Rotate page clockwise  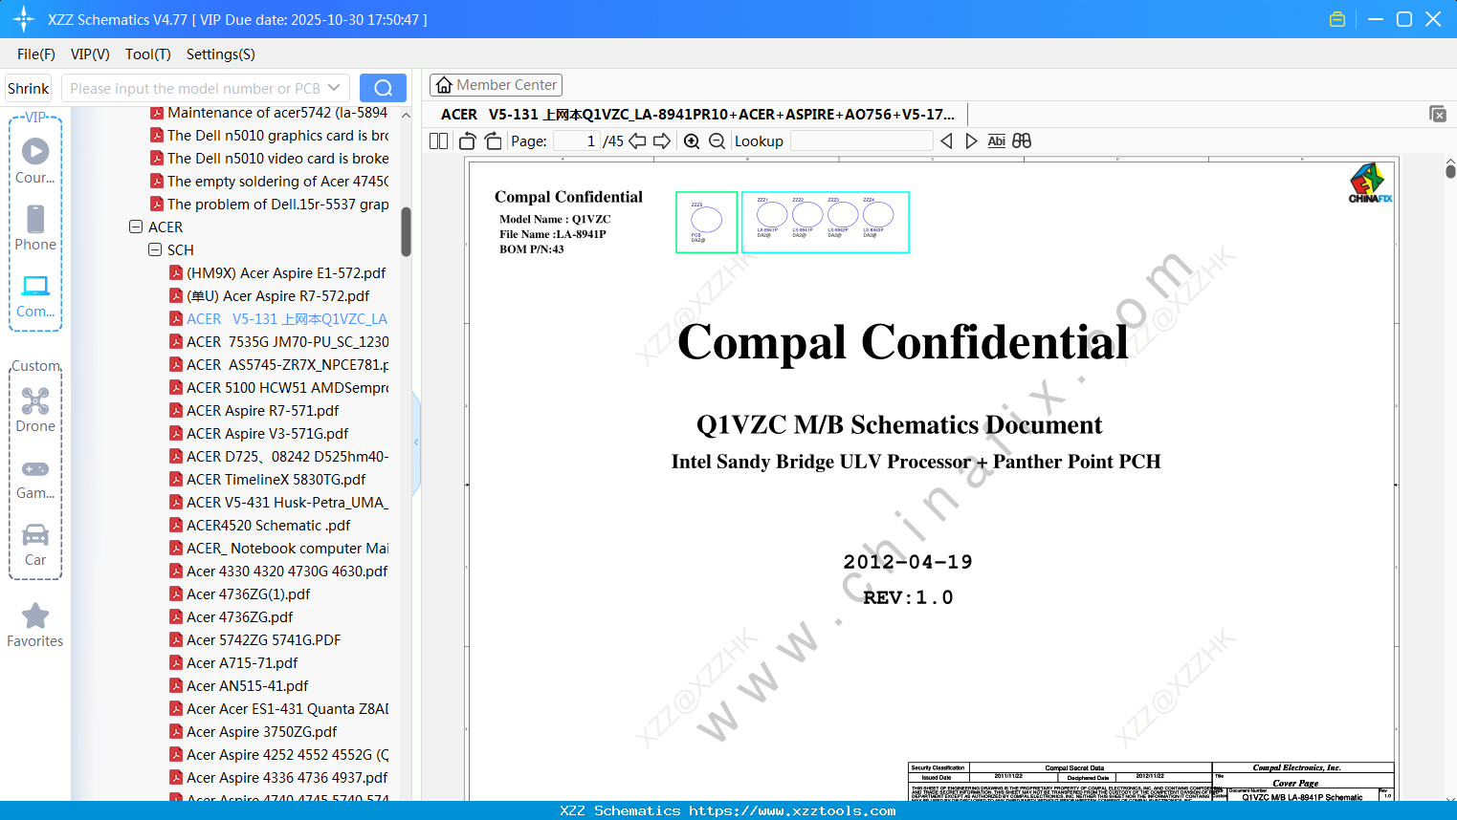click(x=493, y=141)
